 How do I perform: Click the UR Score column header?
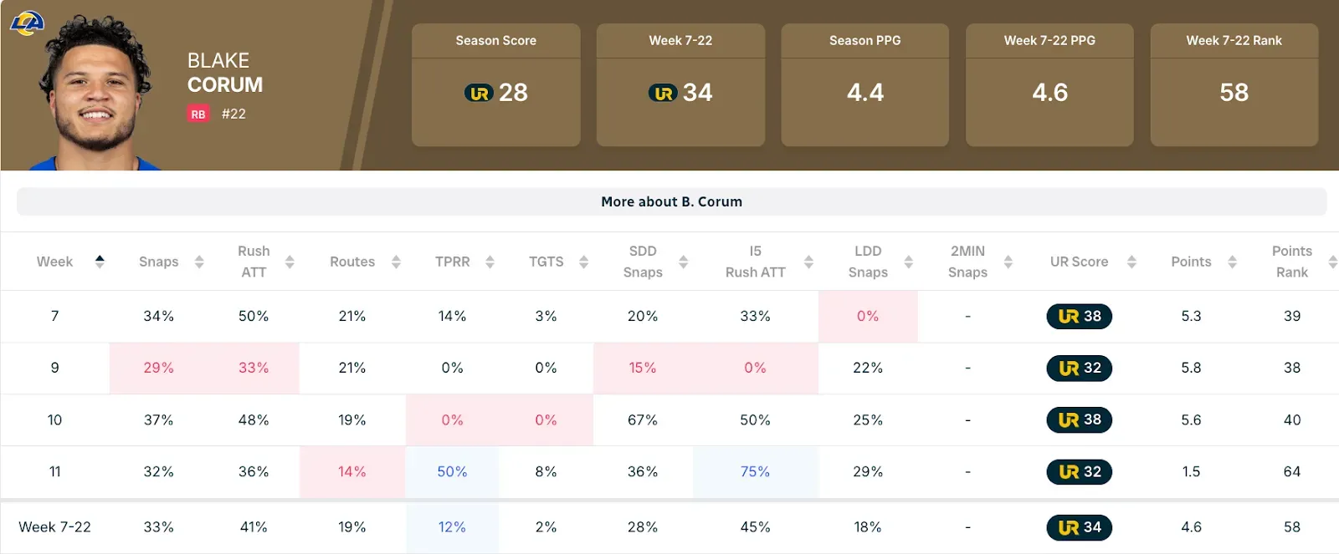coord(1079,262)
